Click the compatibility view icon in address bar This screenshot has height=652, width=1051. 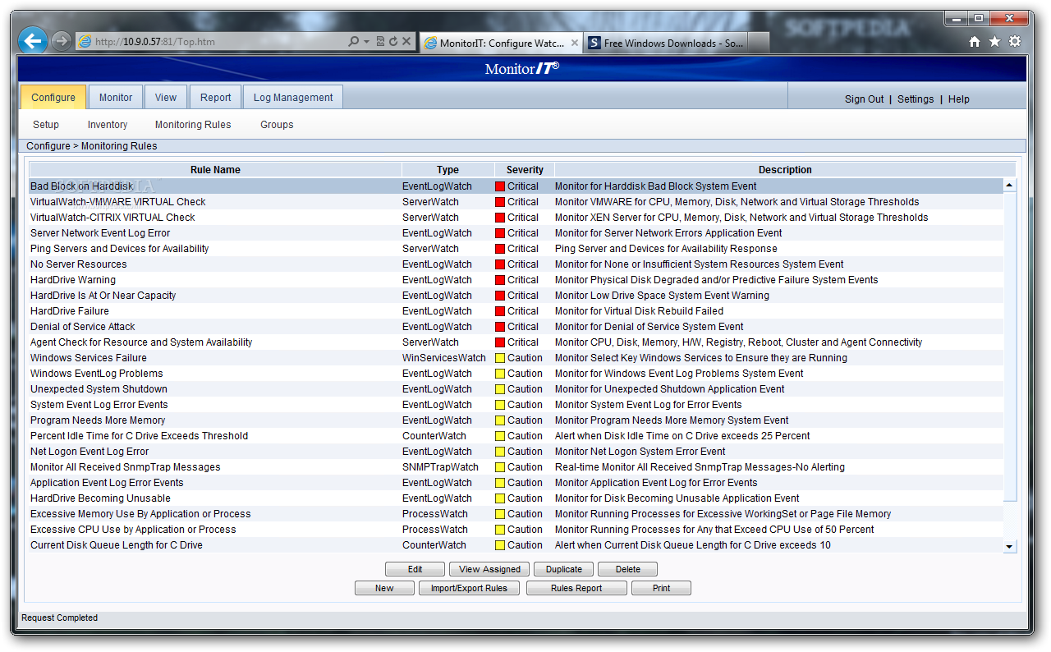(381, 41)
